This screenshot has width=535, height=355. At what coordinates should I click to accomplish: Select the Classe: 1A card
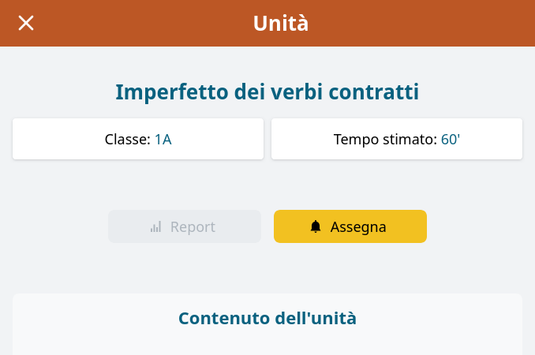[x=138, y=139]
